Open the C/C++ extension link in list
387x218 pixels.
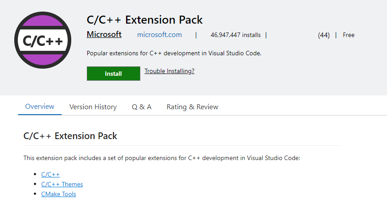coord(50,174)
